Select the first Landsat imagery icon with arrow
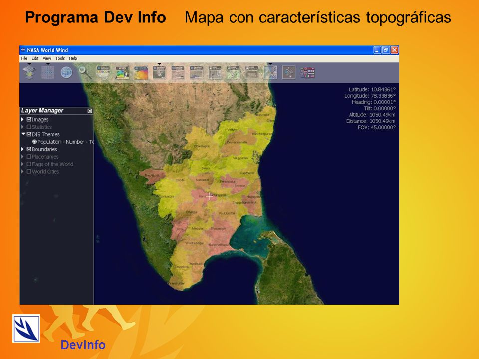Screen dimensions: 479x359 159,72
